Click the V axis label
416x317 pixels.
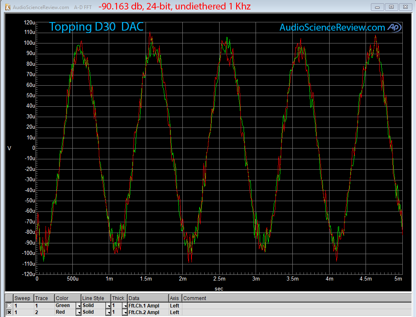(x=9, y=148)
